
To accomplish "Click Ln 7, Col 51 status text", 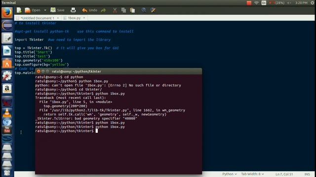I will coord(284,174).
